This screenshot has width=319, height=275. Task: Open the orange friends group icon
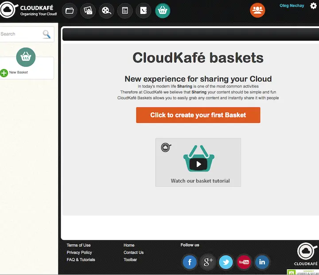tap(257, 10)
